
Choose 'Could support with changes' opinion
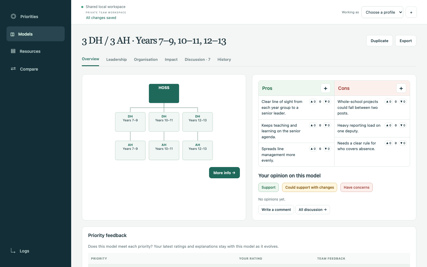pos(310,187)
